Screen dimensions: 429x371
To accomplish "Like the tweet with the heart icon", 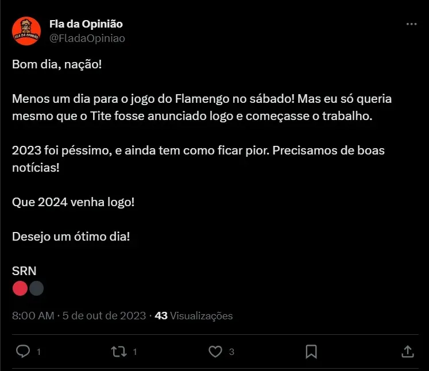I will pos(215,351).
